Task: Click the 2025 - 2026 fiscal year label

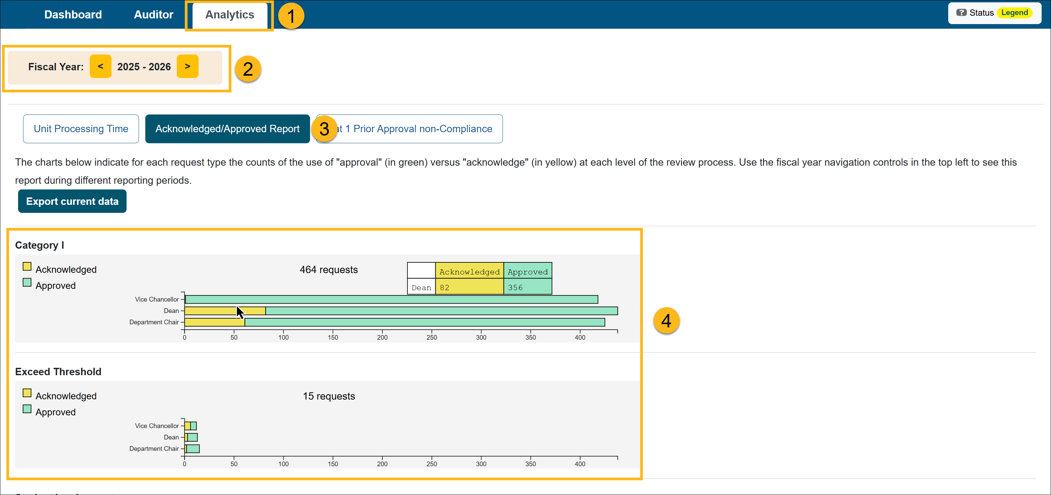Action: [x=144, y=67]
